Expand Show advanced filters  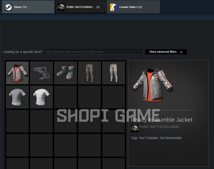point(166,52)
